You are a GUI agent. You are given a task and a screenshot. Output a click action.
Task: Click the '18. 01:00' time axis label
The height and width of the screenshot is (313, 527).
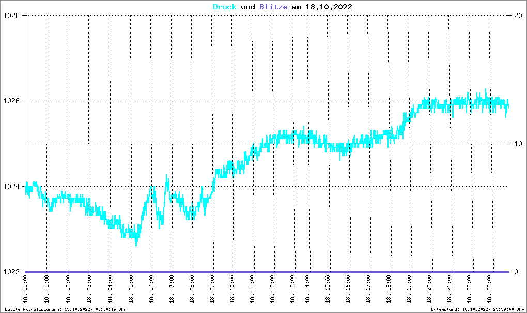click(47, 289)
